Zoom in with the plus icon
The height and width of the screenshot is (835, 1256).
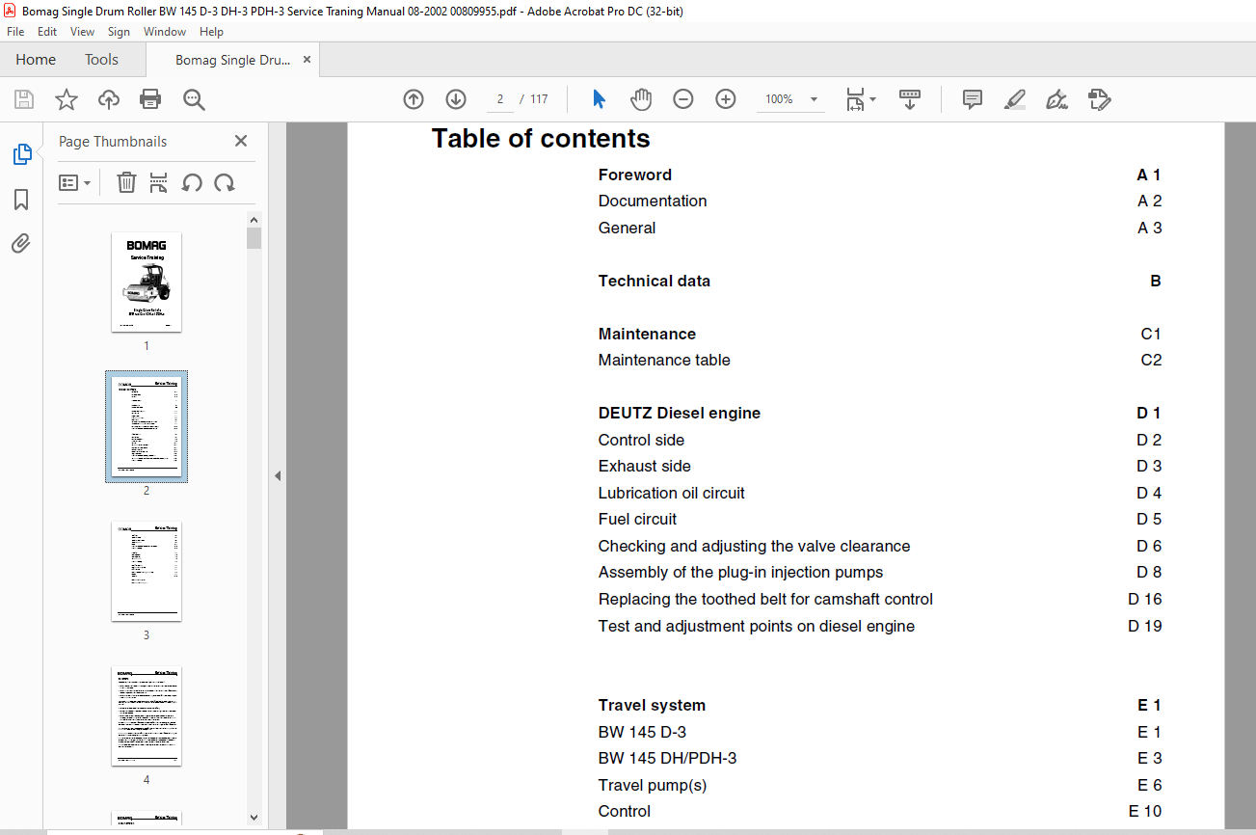(x=726, y=99)
